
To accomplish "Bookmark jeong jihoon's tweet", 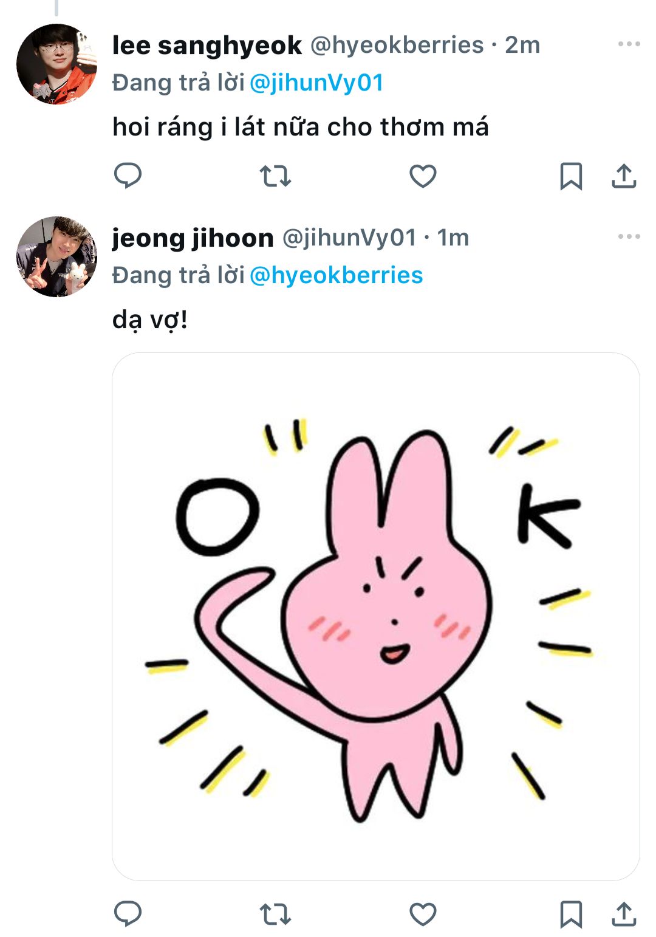I will coord(570,914).
